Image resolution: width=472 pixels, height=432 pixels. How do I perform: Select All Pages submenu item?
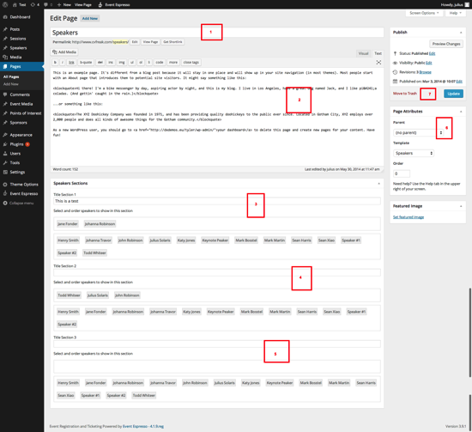(x=11, y=76)
